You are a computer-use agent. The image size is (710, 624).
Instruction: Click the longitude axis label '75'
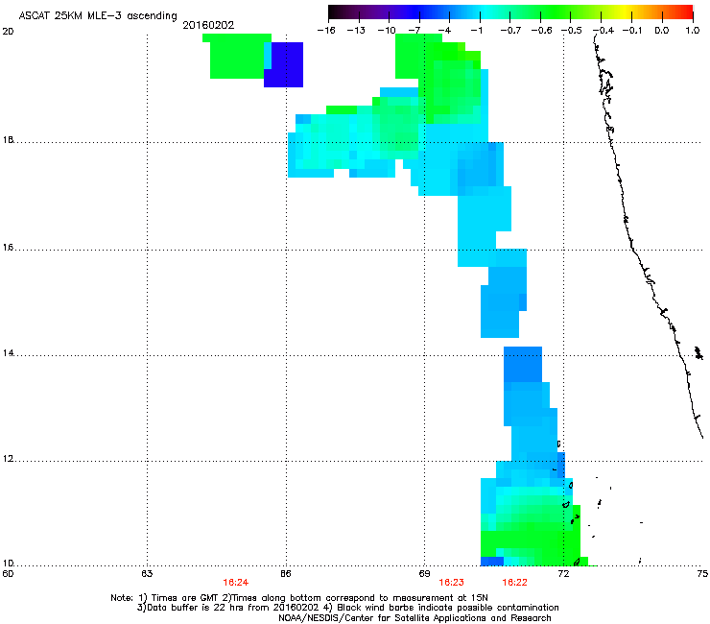click(x=702, y=574)
